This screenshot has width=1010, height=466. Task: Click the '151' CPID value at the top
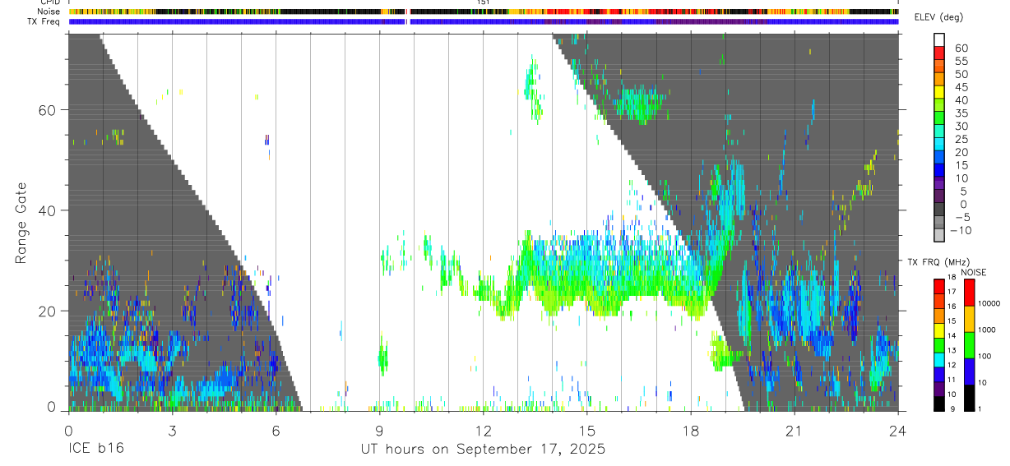pos(483,2)
